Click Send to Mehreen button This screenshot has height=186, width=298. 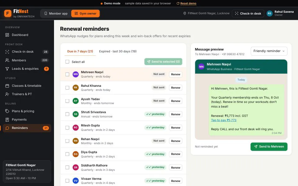[269, 147]
